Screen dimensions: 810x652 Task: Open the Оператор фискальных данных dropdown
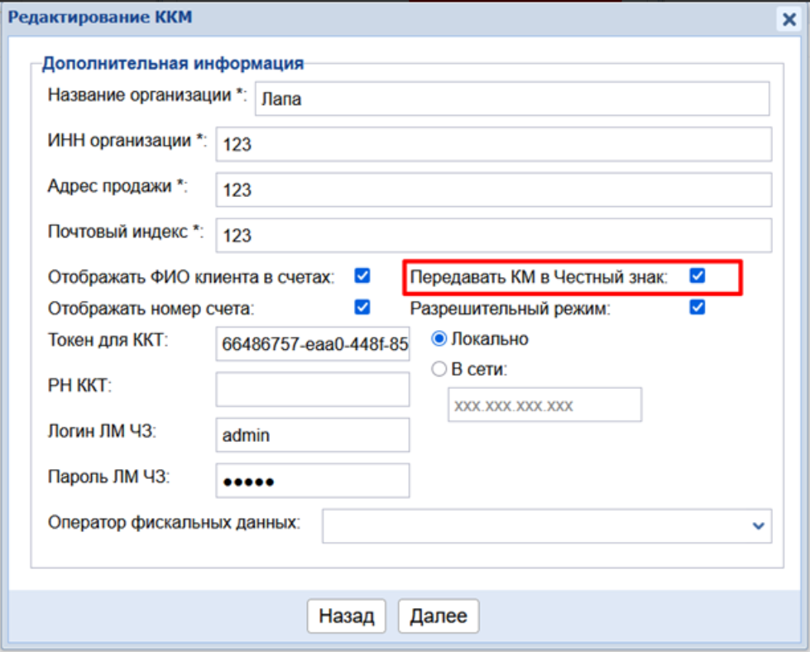pyautogui.click(x=546, y=525)
